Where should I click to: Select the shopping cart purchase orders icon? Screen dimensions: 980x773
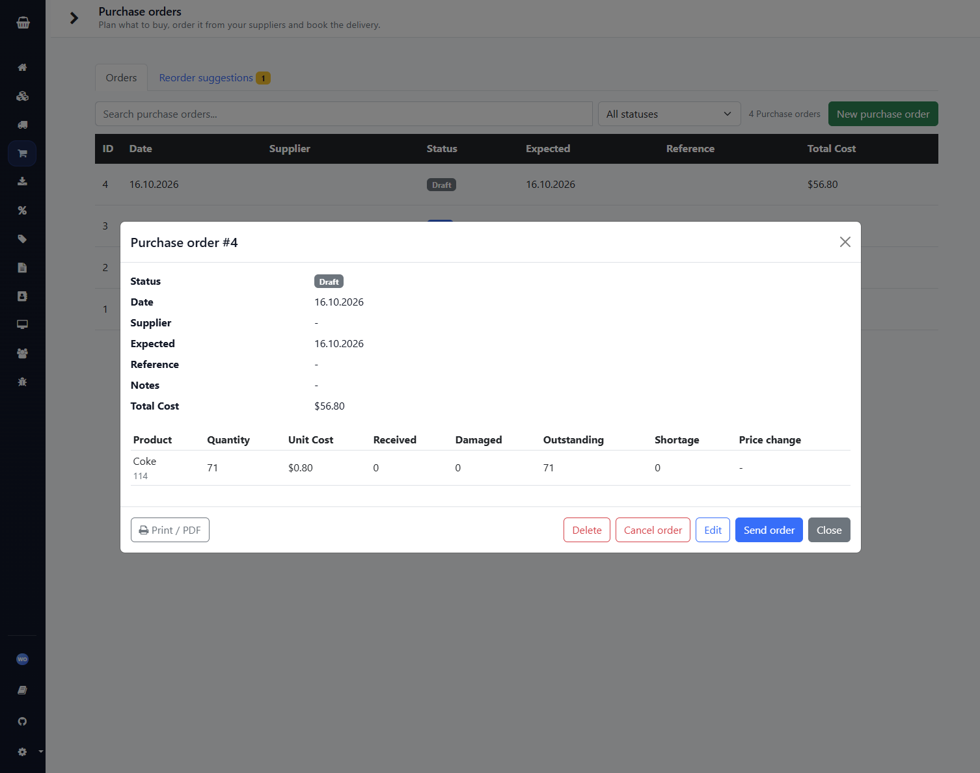(22, 153)
